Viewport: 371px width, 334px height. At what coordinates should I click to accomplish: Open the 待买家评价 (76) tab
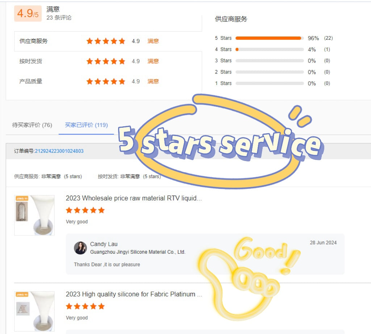[32, 125]
